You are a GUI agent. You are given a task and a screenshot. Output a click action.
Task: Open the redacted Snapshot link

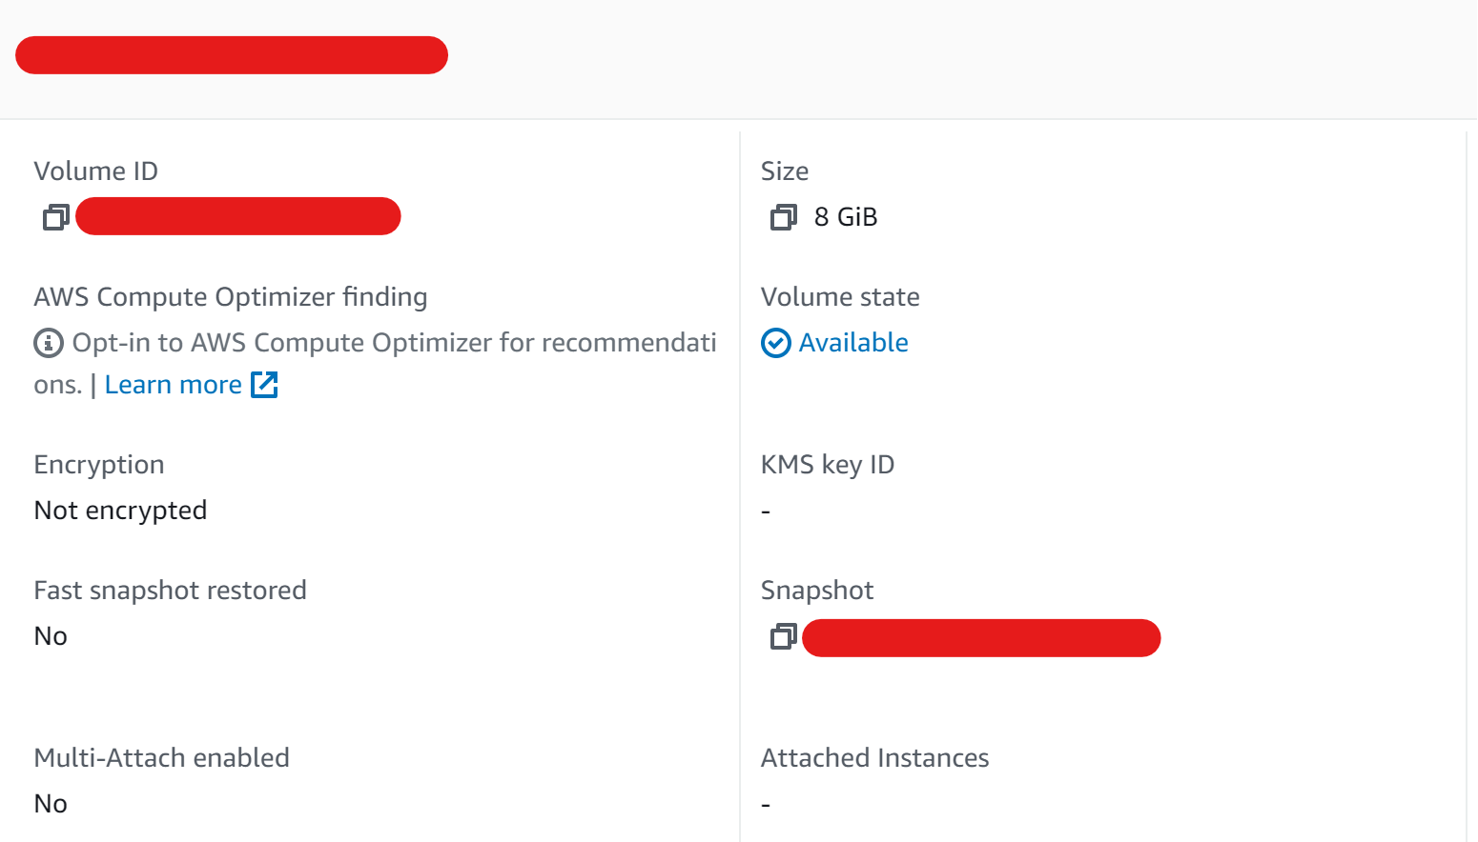[981, 638]
